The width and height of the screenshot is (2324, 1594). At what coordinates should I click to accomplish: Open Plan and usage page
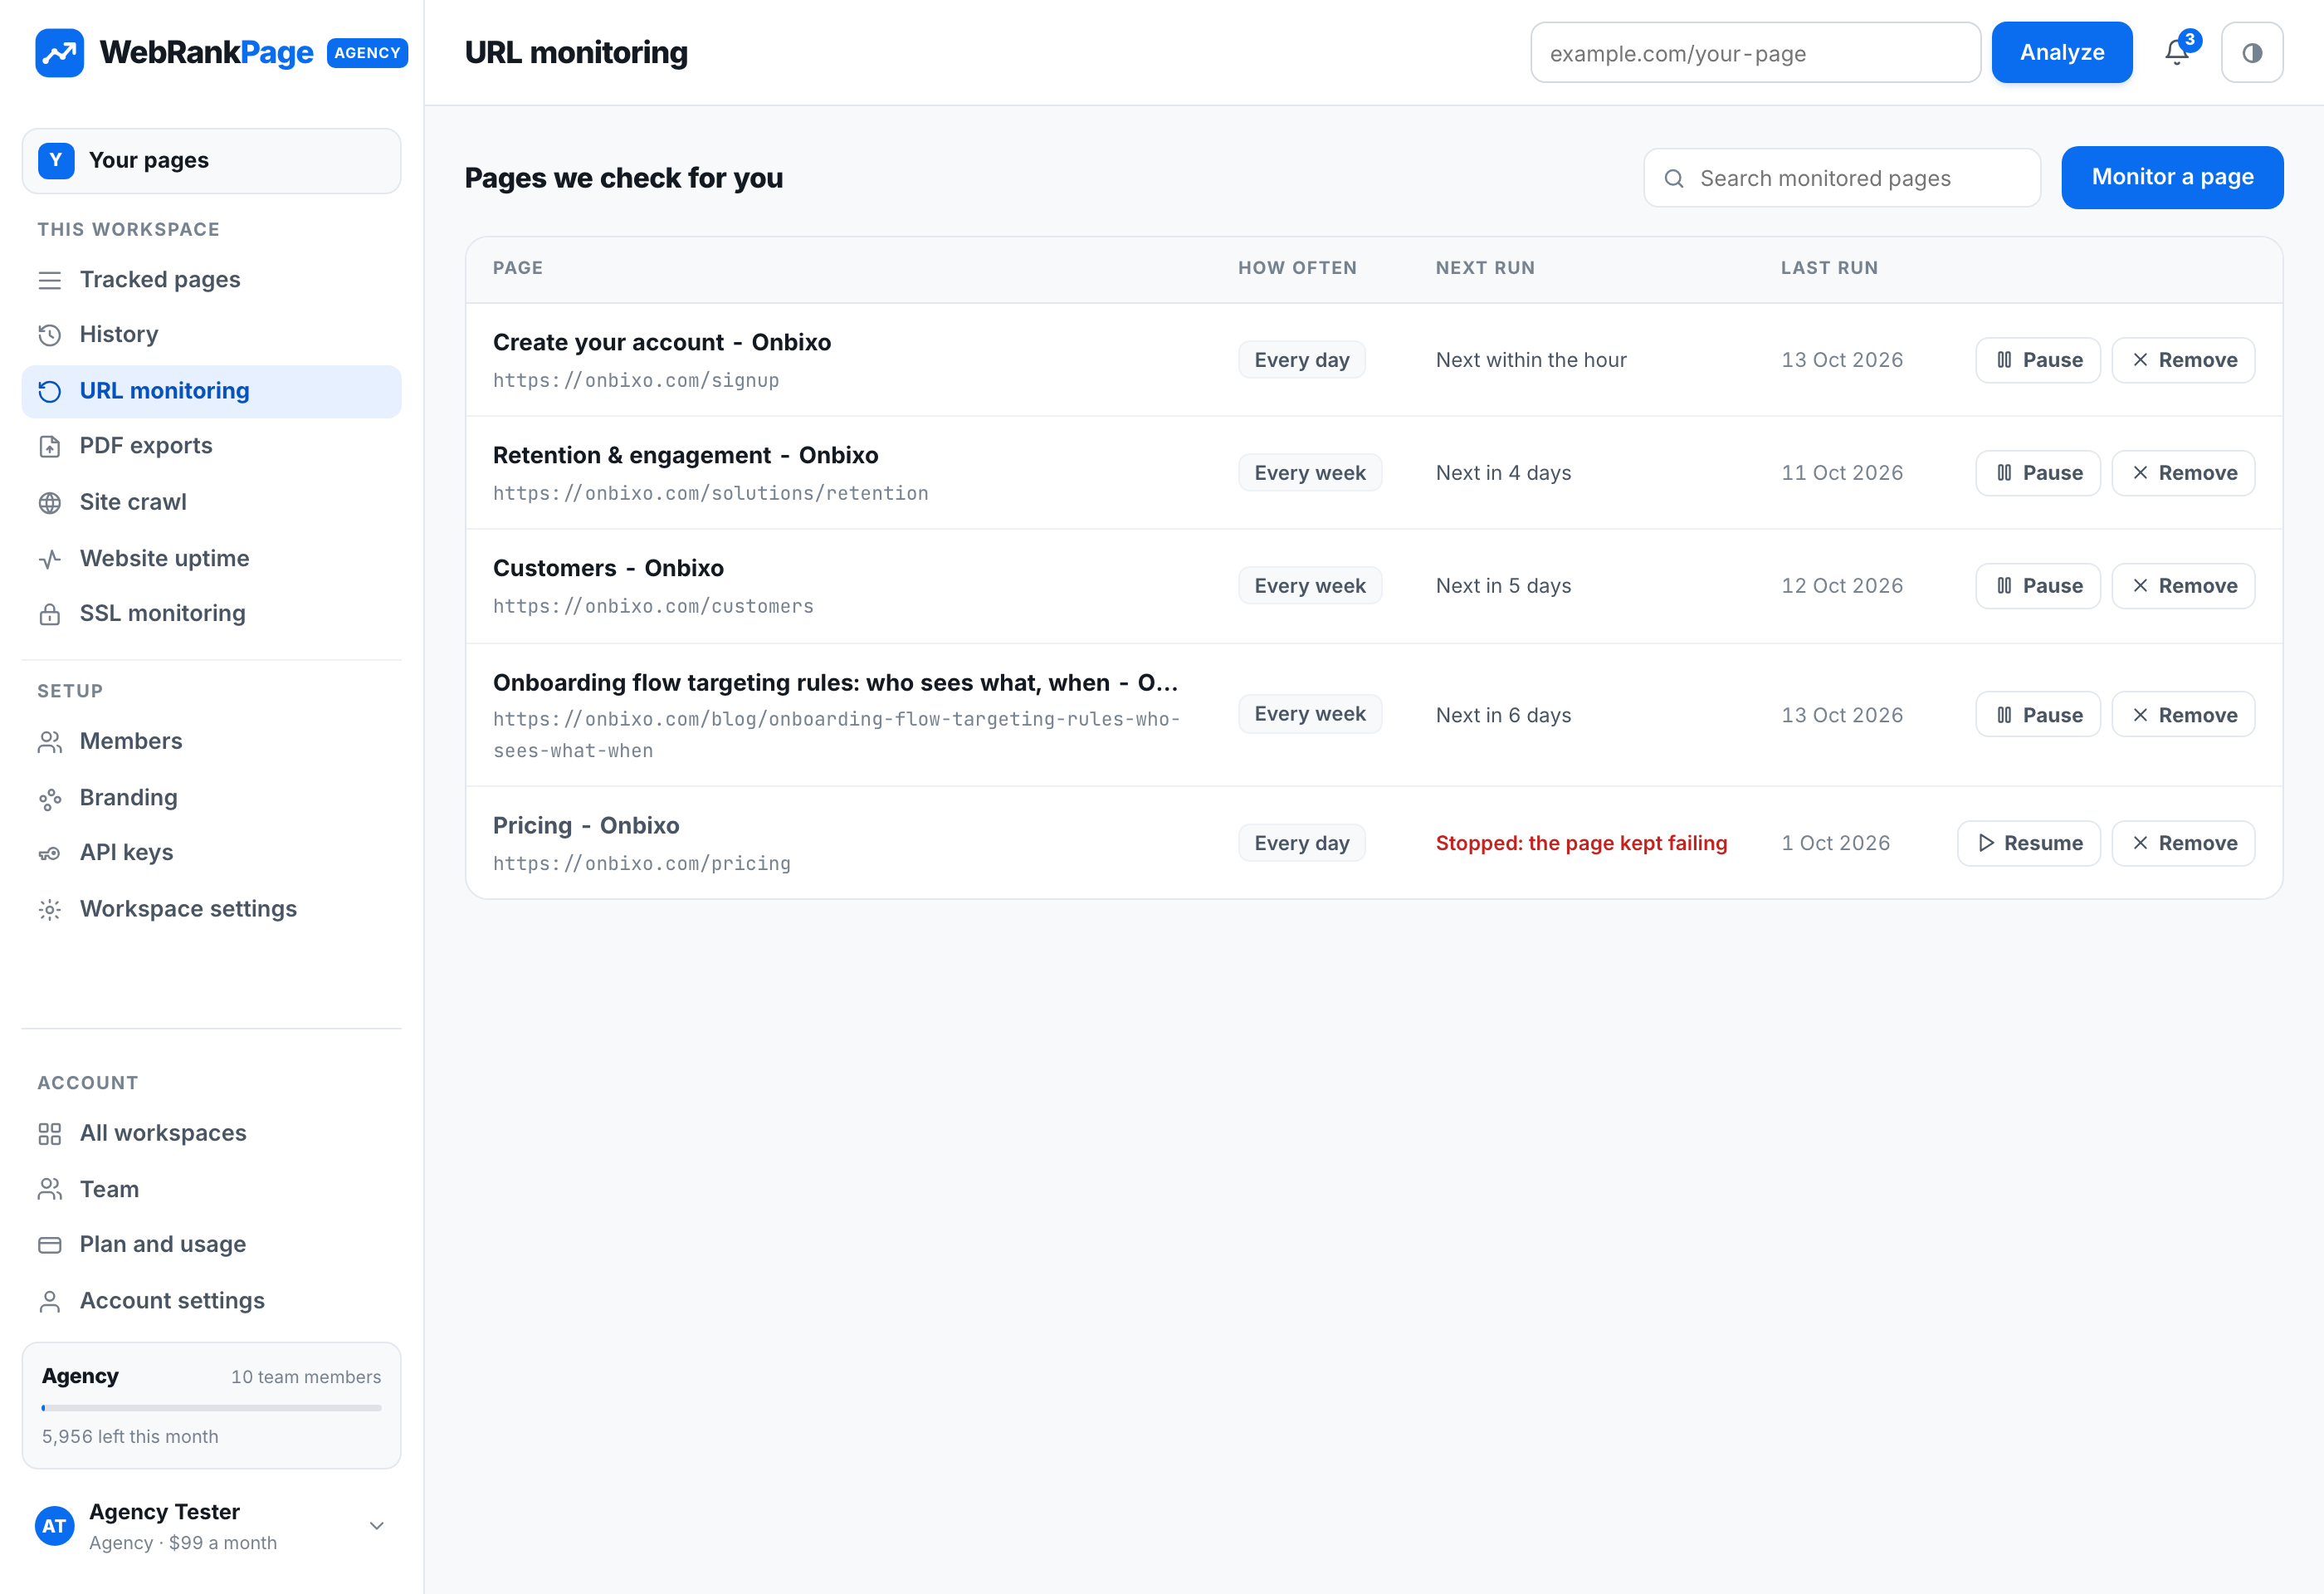211,1244
